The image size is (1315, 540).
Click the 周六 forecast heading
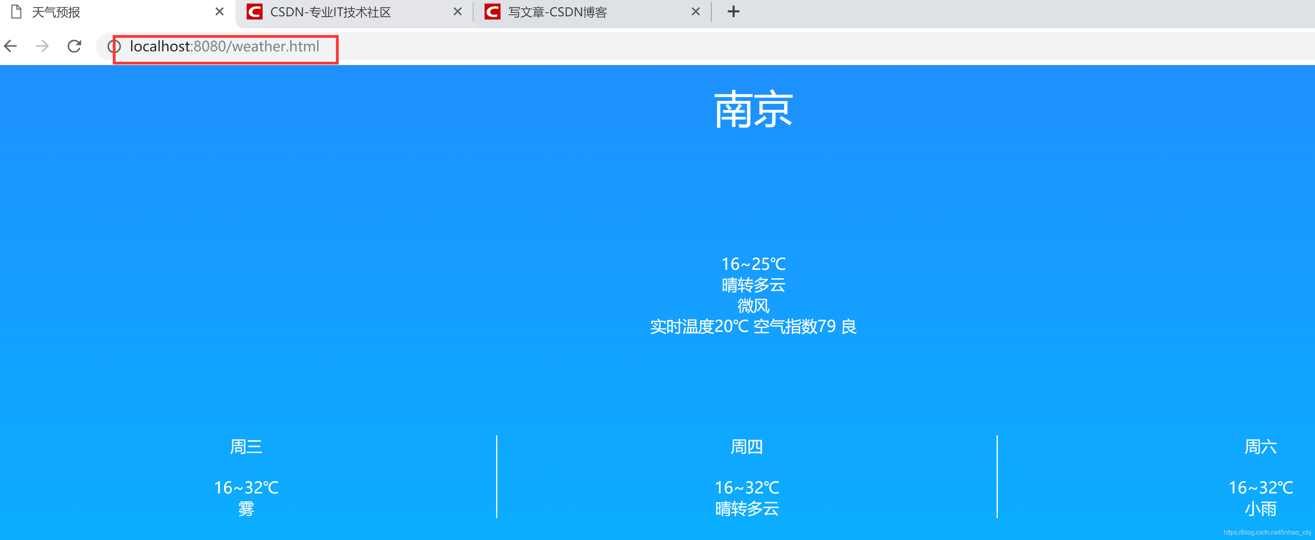[1260, 447]
